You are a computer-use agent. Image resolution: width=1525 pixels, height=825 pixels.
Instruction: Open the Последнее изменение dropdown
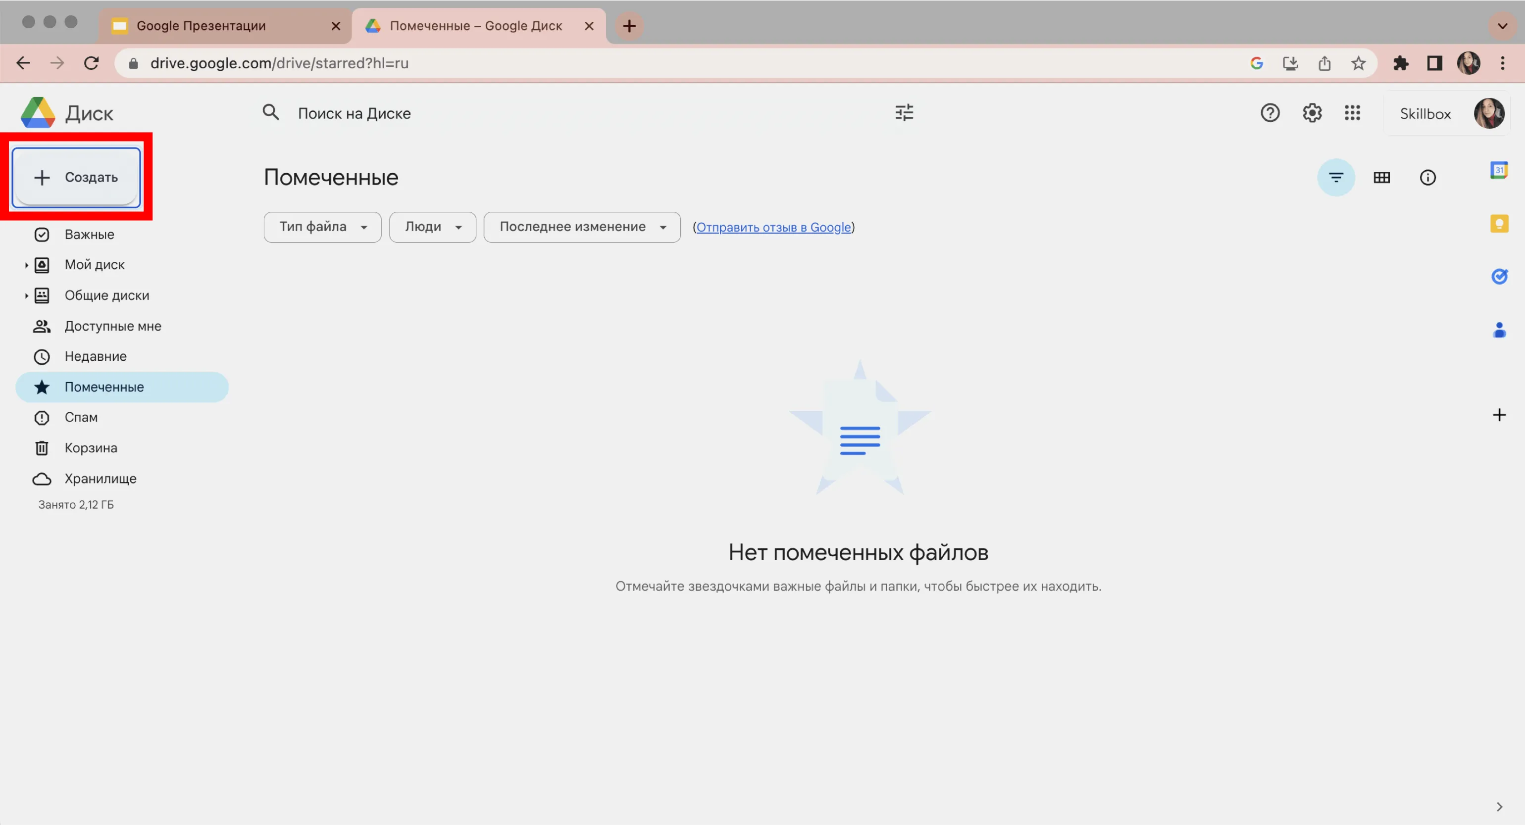point(581,227)
